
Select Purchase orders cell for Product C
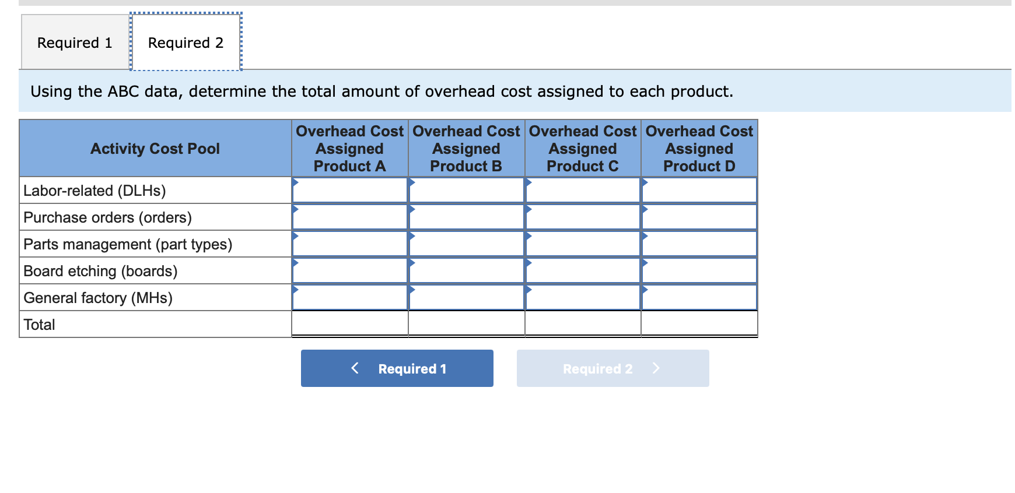(583, 217)
